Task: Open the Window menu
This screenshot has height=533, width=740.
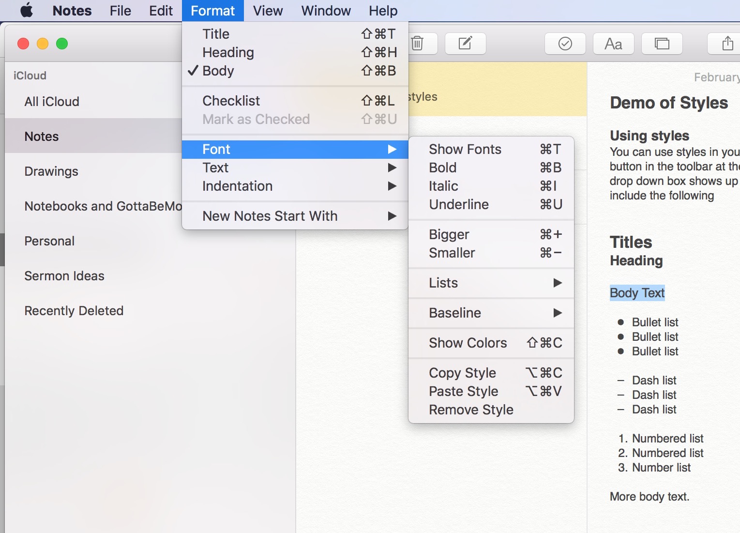Action: 325,10
